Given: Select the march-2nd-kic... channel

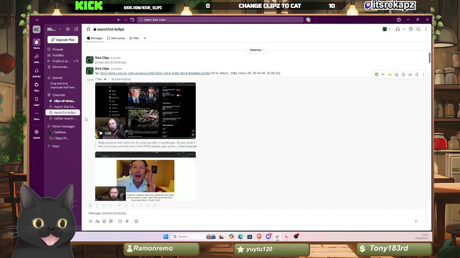Looking at the screenshot, I should pos(63,107).
